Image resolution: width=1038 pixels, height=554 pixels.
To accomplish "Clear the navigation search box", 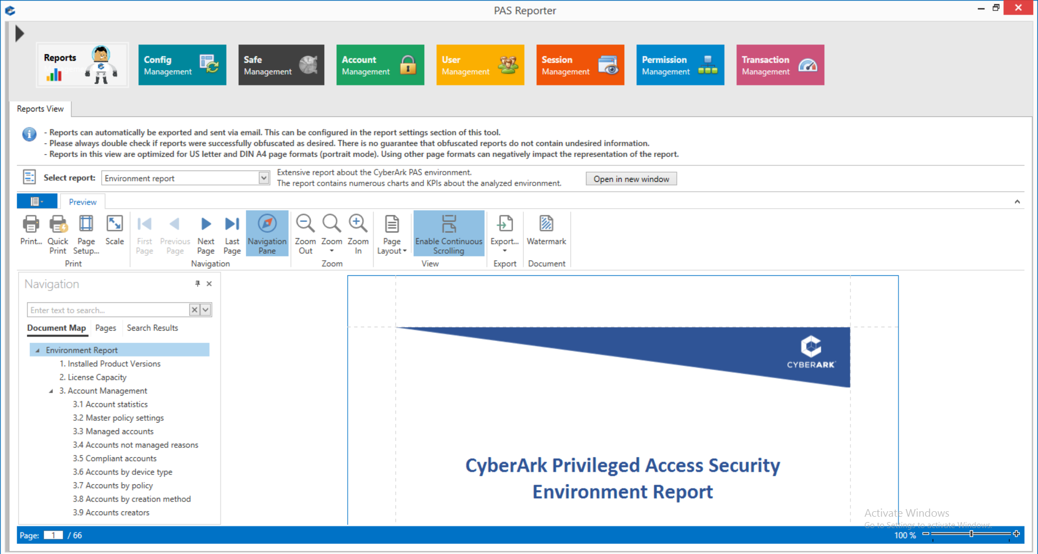I will pos(195,309).
